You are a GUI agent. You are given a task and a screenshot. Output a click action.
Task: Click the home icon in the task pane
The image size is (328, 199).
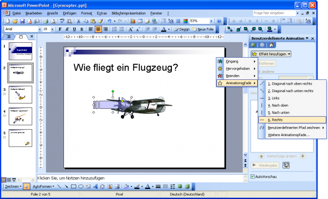(x=271, y=45)
